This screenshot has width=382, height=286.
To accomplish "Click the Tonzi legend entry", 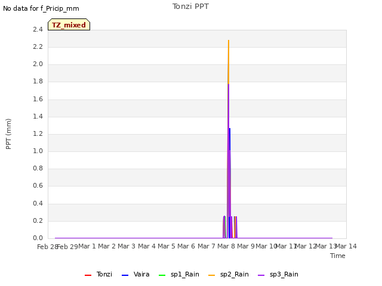I will pyautogui.click(x=98, y=274).
